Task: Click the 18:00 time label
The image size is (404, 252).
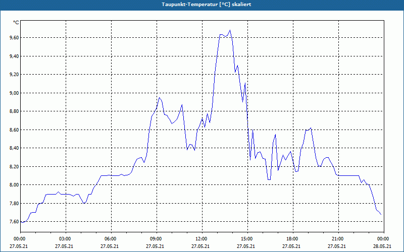Action: tap(291, 239)
